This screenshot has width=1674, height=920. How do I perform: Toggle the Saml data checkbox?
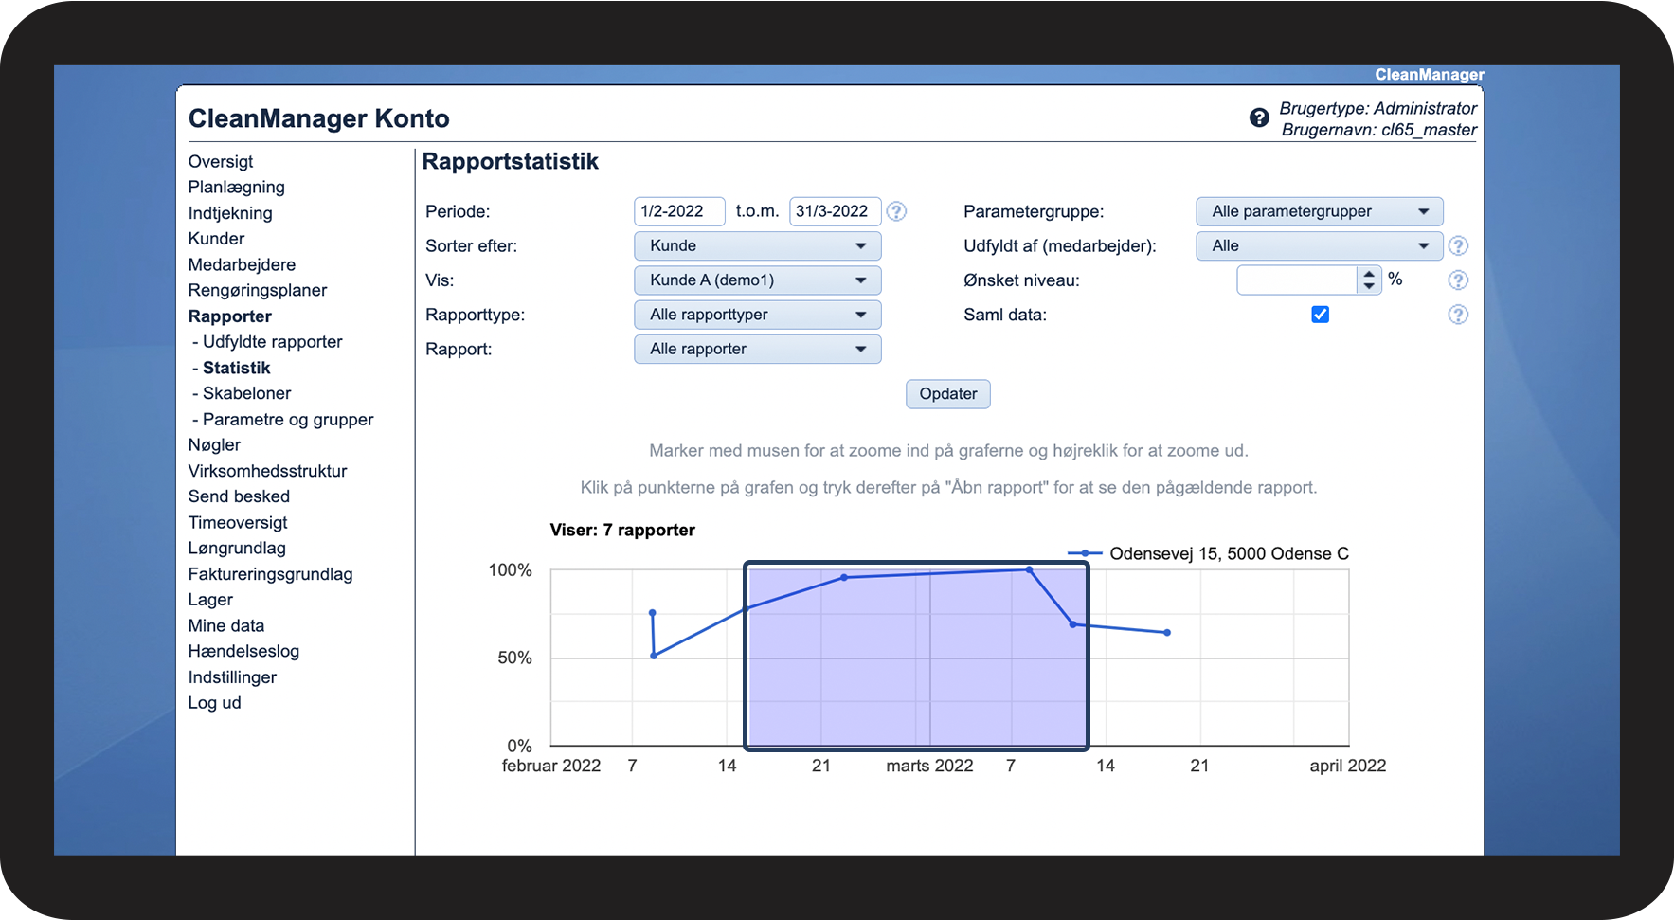1320,315
